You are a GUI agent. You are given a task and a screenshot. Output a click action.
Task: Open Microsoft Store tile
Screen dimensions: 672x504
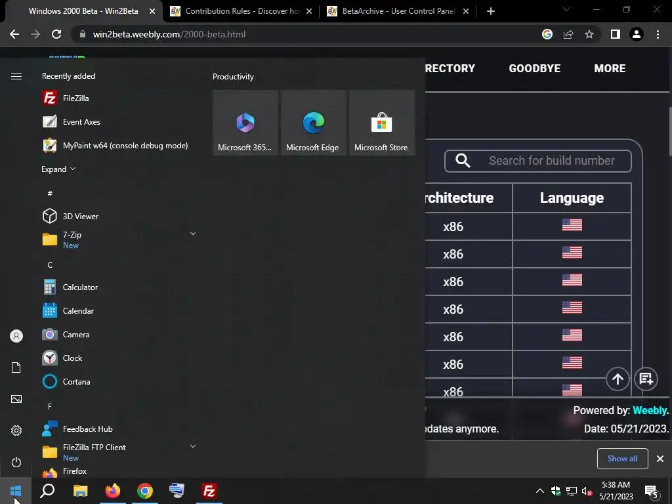382,123
